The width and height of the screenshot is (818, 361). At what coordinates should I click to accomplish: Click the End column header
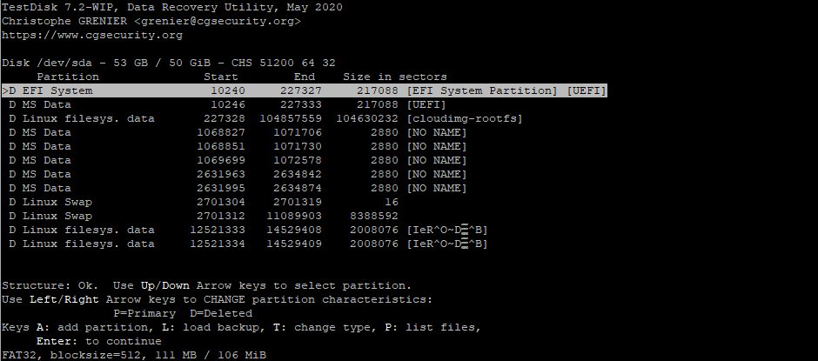[305, 77]
